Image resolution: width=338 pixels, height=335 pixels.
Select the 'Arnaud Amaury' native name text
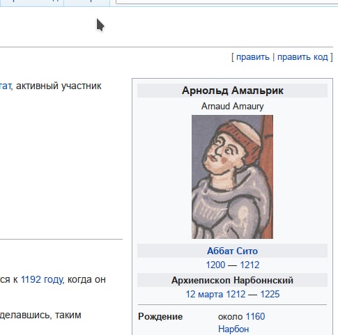pos(232,107)
